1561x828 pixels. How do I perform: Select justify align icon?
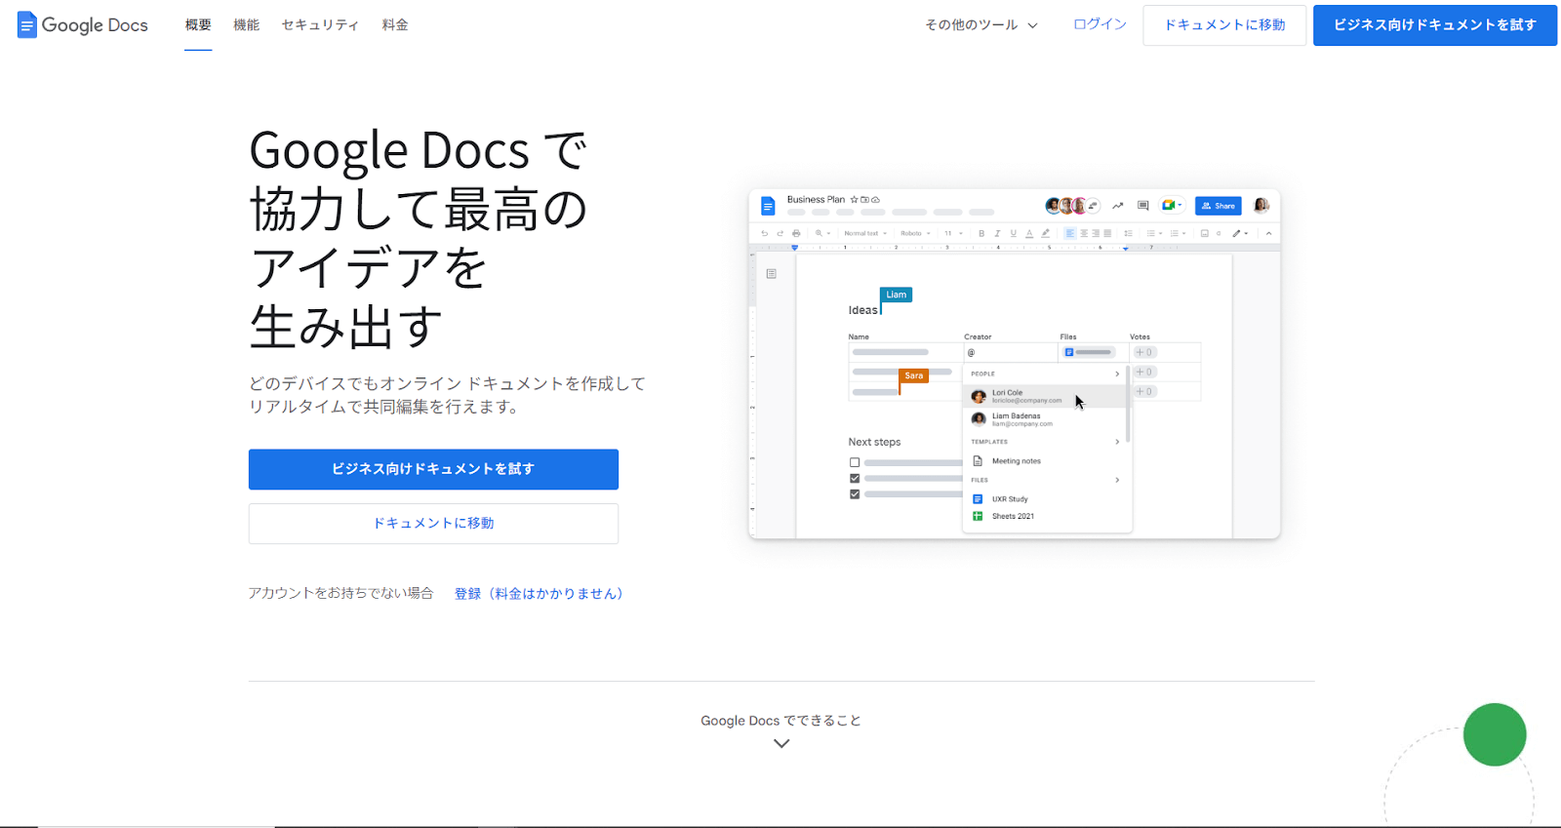click(1107, 233)
